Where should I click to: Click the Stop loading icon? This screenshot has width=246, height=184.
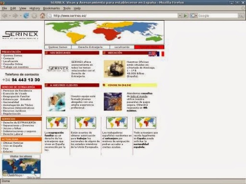pos(34,16)
